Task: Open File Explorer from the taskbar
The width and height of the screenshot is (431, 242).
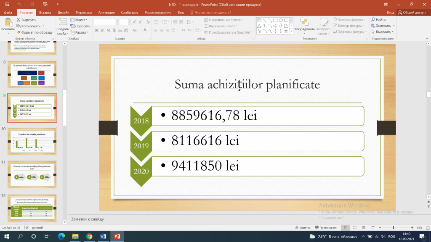Action: [75, 236]
